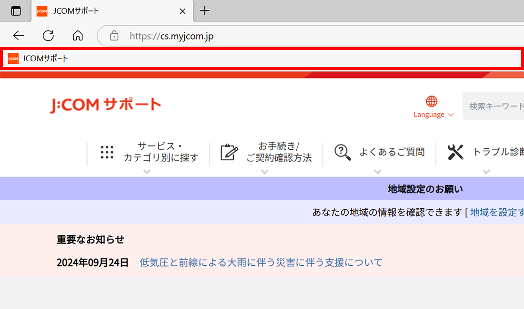Open お手続き/ご契約確認方法 menu
The height and width of the screenshot is (309, 524).
[x=279, y=152]
